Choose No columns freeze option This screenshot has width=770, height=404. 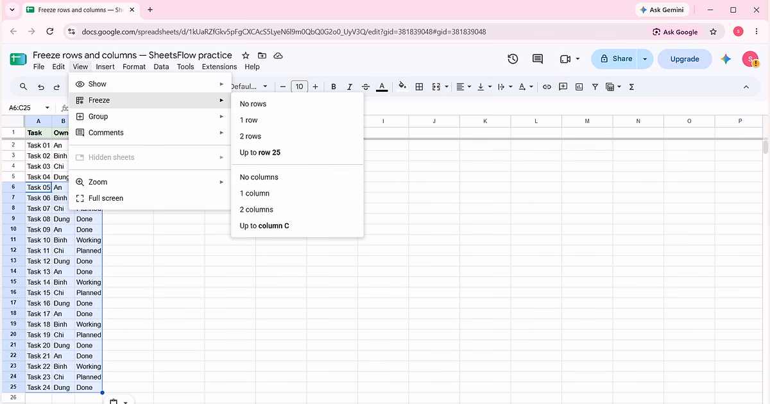pos(297,177)
